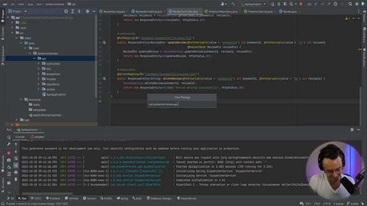
Task: Open the Problems tool window
Action: pos(53,199)
